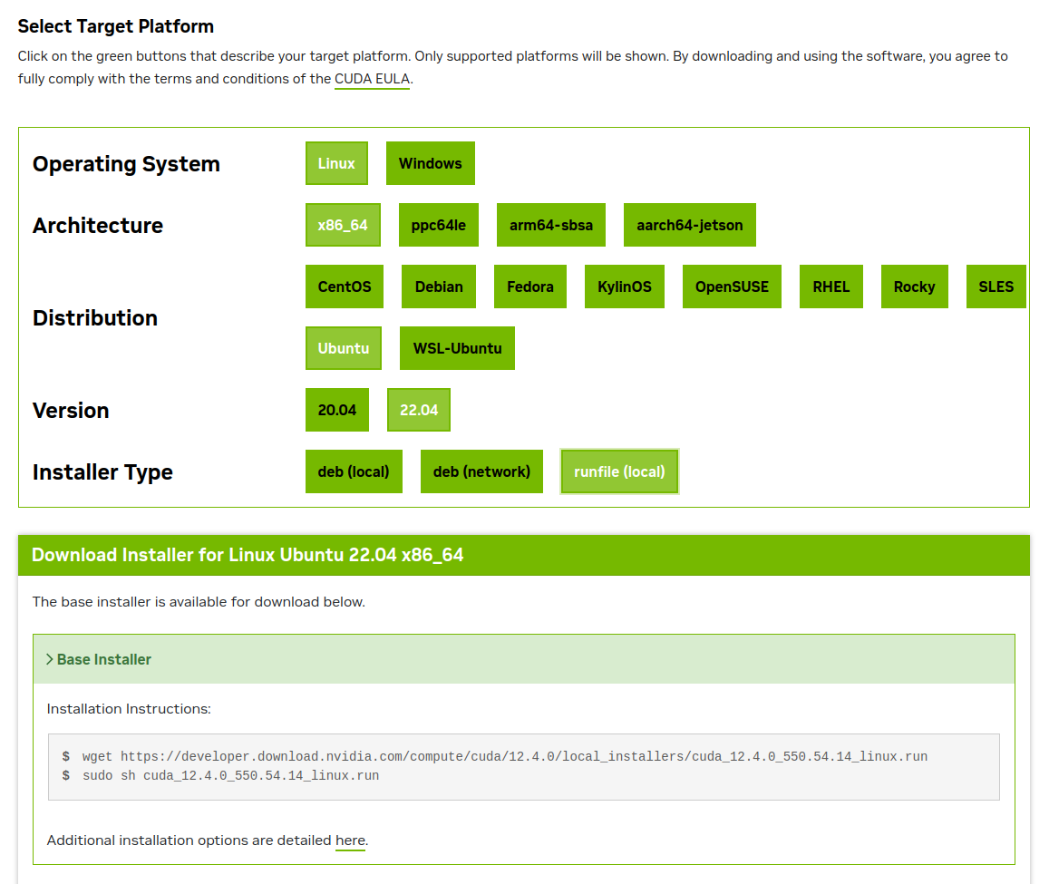Viewport: 1049px width, 884px height.
Task: Click the 'Architecture' row label
Action: point(98,226)
